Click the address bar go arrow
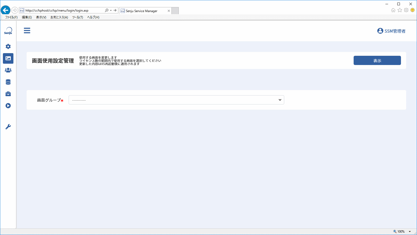Screen dimensions: 417x235 tap(115, 11)
